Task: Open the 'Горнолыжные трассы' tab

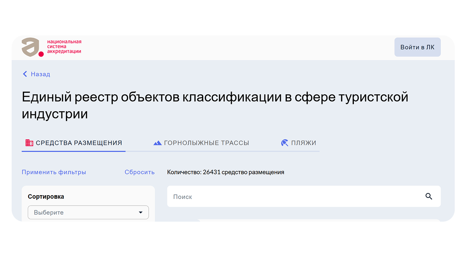Action: pos(206,143)
